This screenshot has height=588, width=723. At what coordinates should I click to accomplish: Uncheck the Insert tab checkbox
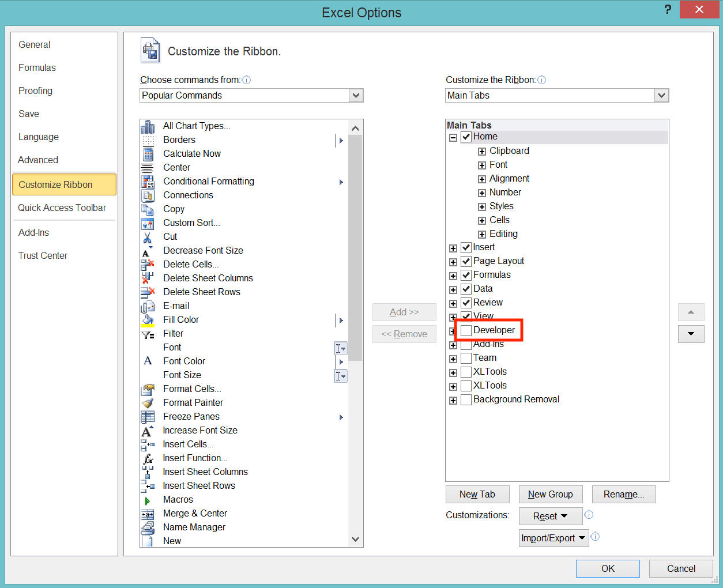pyautogui.click(x=466, y=247)
